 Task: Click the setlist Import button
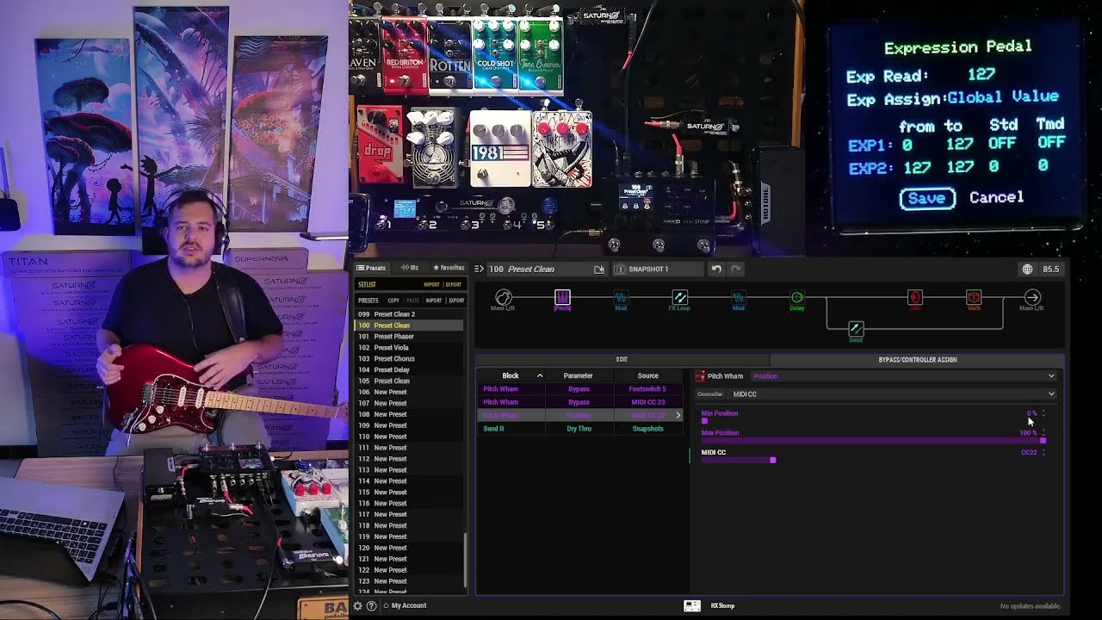point(431,285)
